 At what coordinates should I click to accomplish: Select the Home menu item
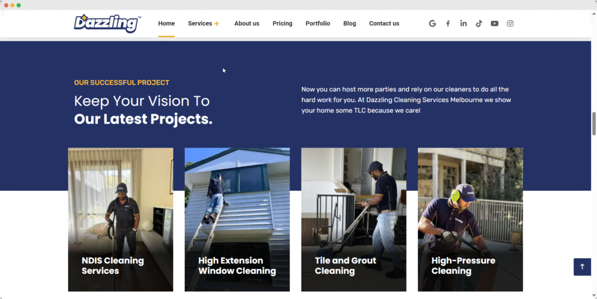point(166,23)
